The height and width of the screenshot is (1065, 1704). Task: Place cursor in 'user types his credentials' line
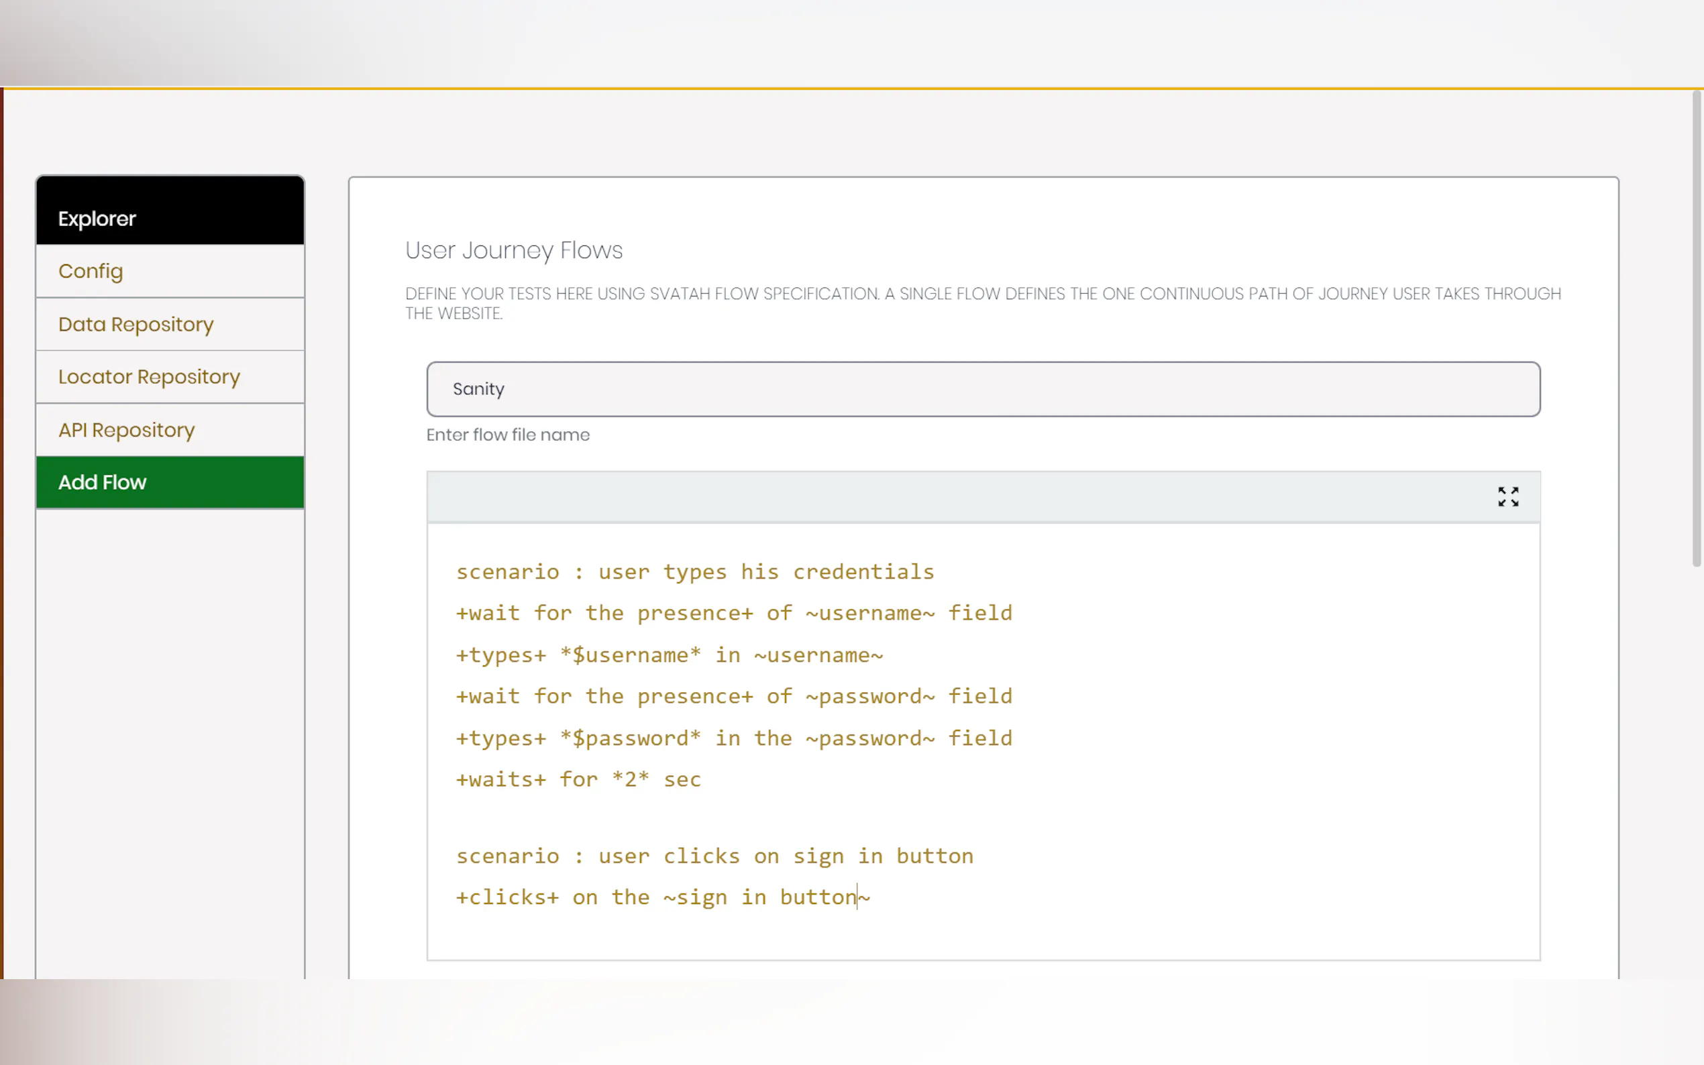click(x=694, y=572)
